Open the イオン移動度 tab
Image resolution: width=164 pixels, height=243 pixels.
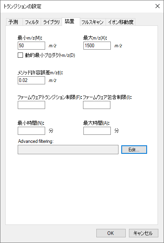120,22
